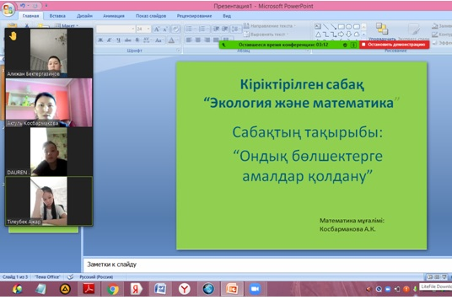Click the PowerPoint taskbar icon

232,289
